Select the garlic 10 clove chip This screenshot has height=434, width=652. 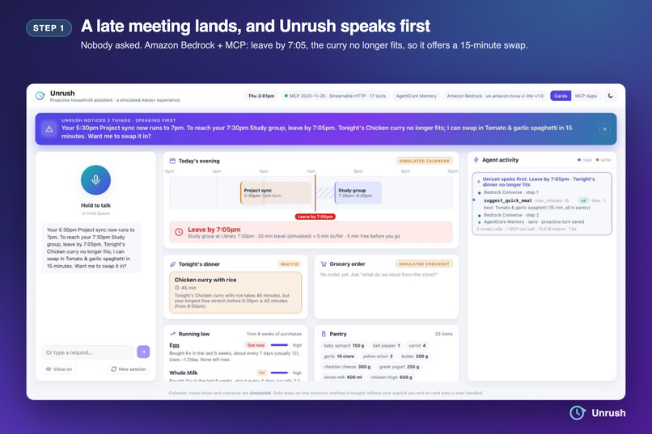[339, 356]
